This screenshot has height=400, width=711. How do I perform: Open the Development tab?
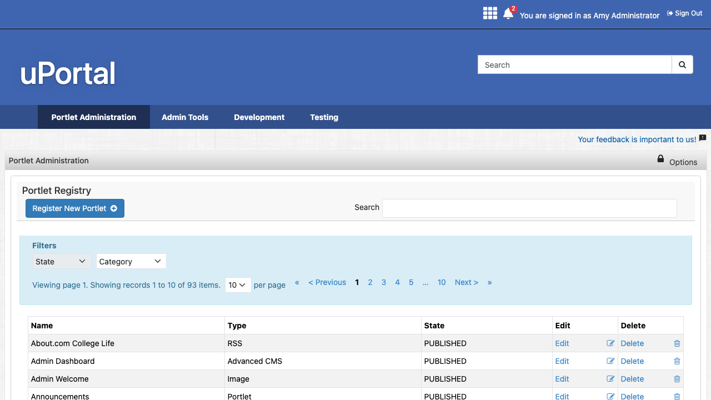click(259, 117)
